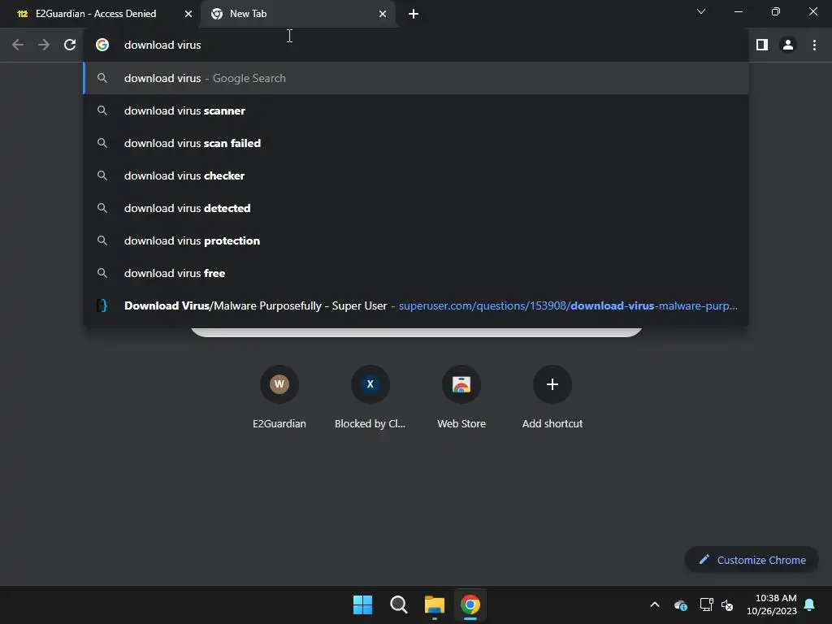The image size is (832, 624).
Task: Click search icon beside 'download virus scanner'
Action: [102, 110]
